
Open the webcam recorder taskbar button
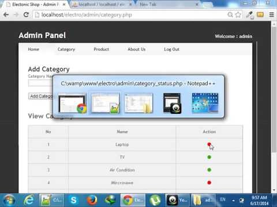177,200
